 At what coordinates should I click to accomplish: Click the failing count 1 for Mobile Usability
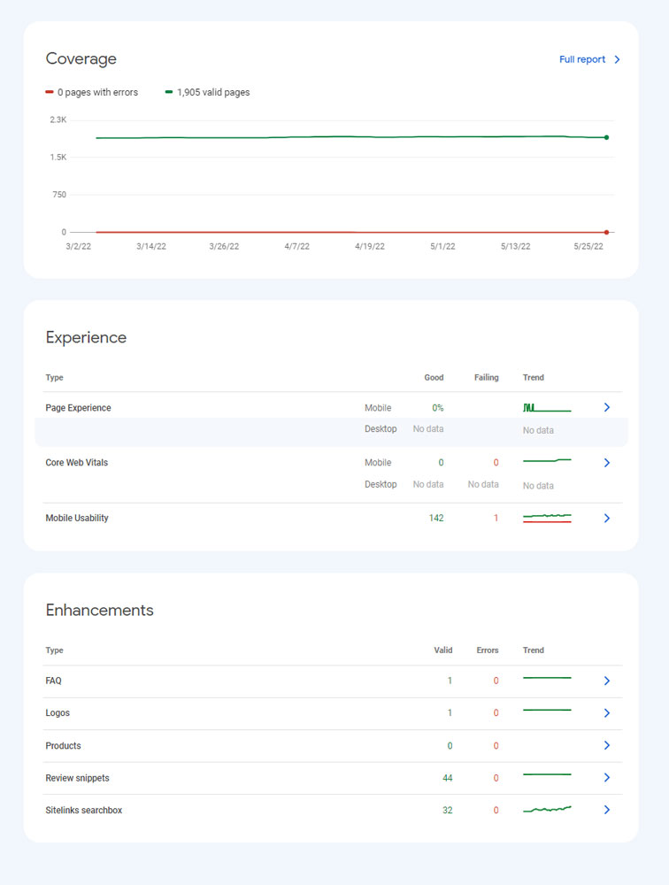click(x=496, y=518)
